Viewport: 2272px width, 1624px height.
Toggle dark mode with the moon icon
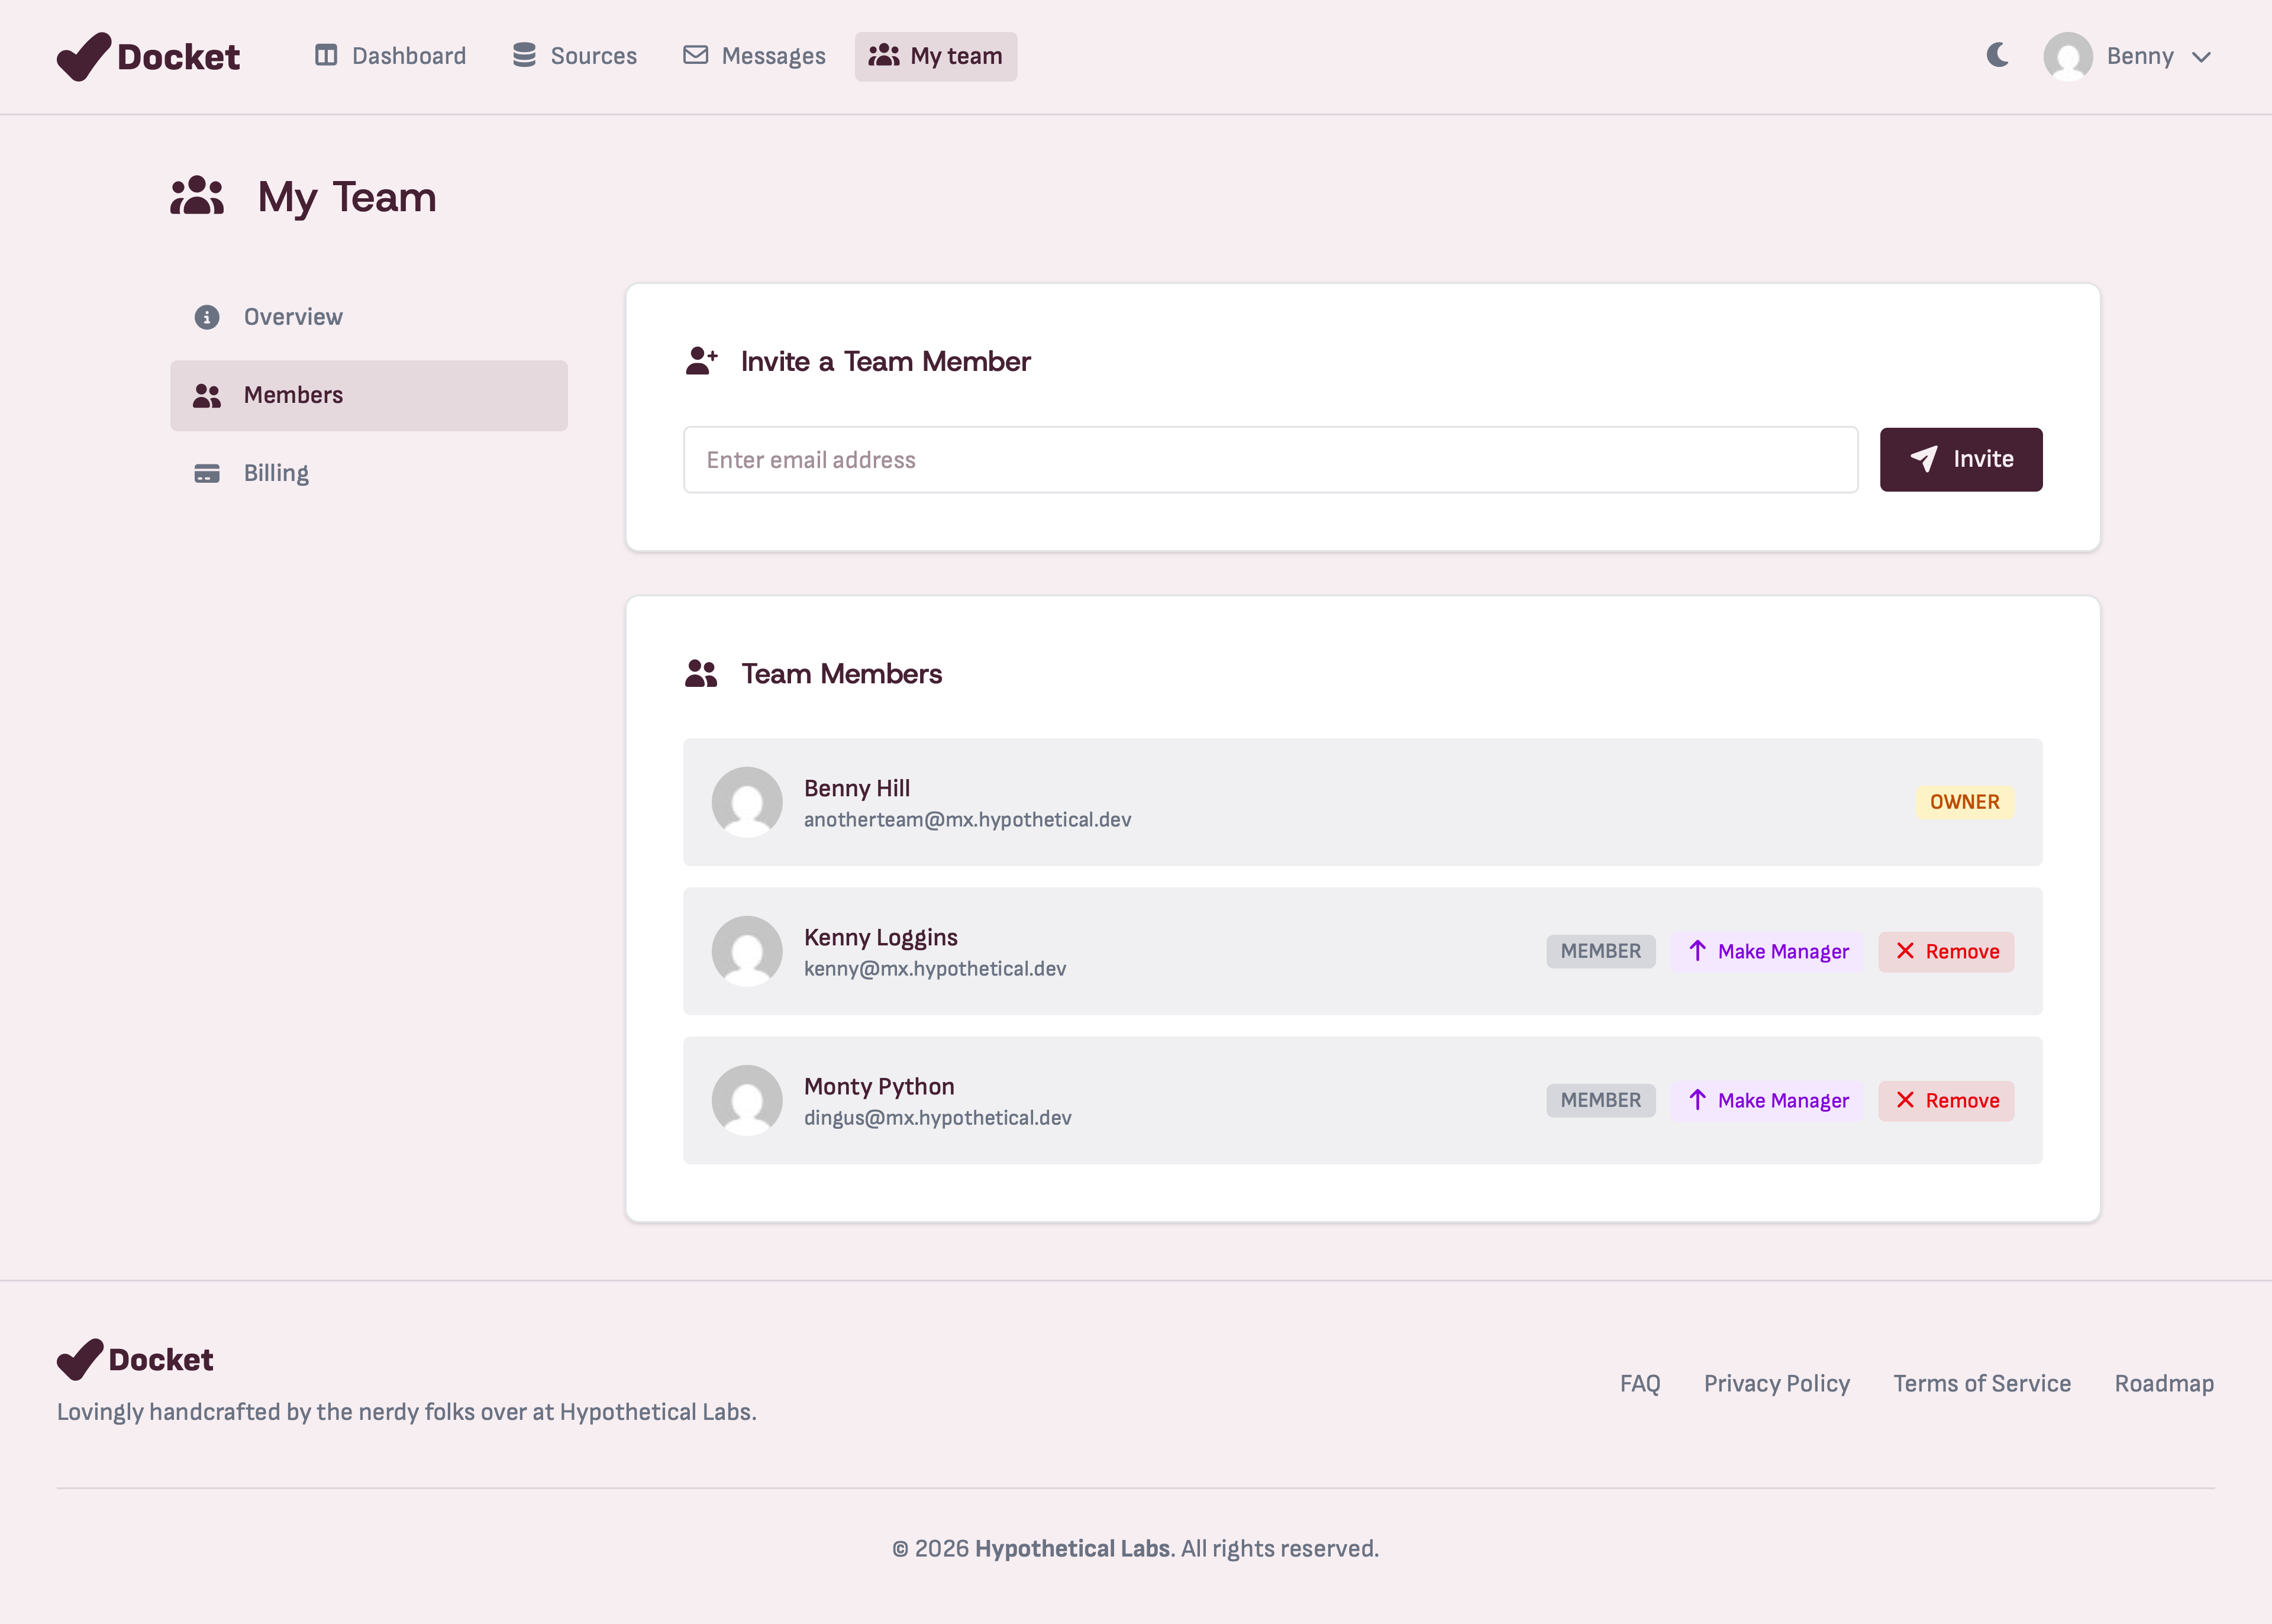(x=1997, y=55)
